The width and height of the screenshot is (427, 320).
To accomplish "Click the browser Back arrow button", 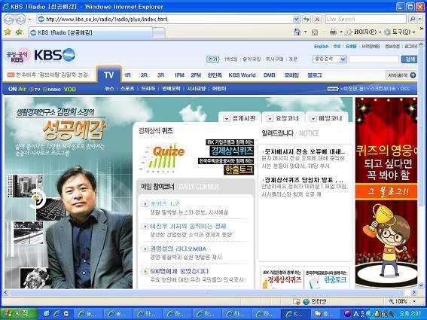I will click(9, 20).
